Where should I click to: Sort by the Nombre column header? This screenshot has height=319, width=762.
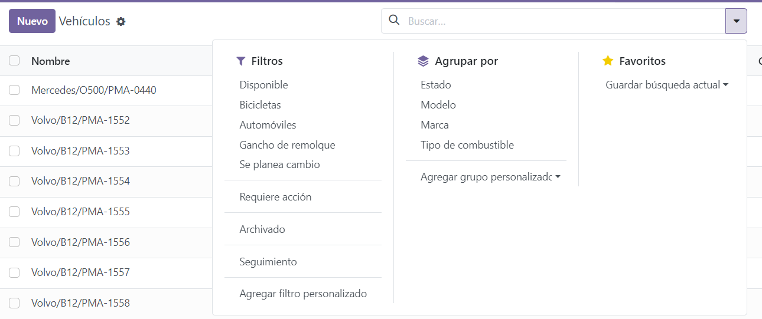[x=51, y=61]
